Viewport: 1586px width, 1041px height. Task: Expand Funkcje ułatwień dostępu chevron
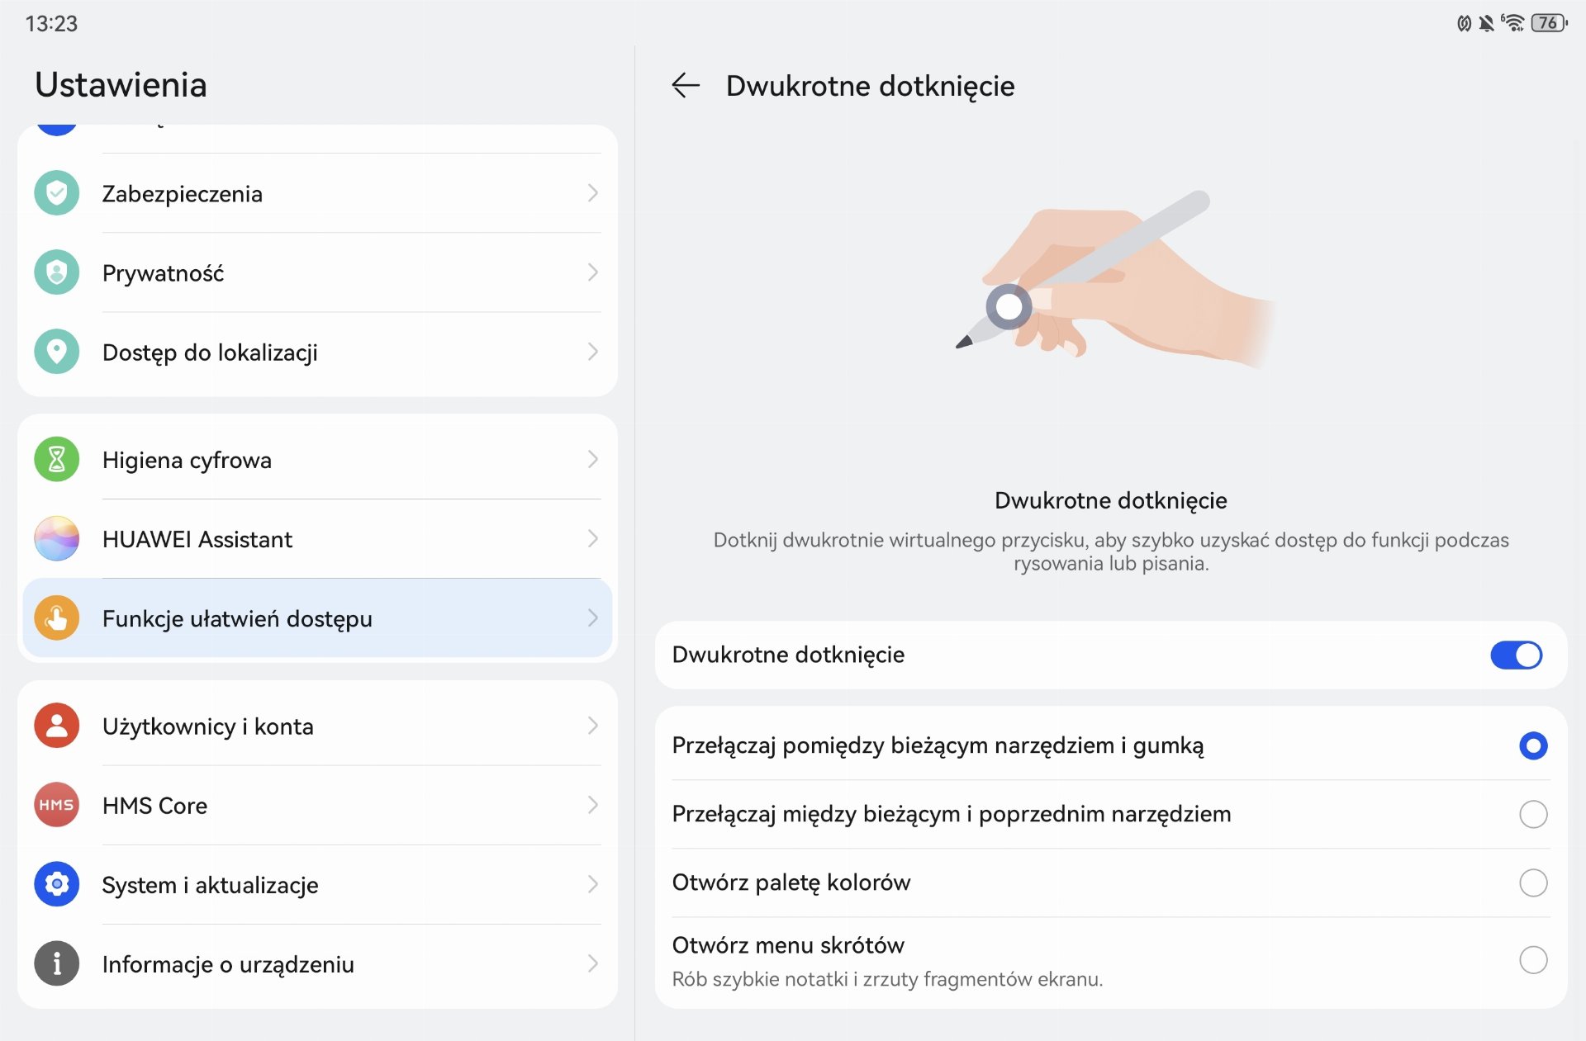(592, 618)
